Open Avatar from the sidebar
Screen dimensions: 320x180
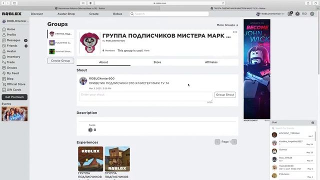coord(11,51)
